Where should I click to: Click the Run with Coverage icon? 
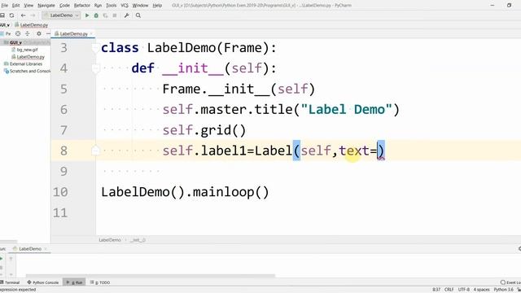tap(105, 15)
